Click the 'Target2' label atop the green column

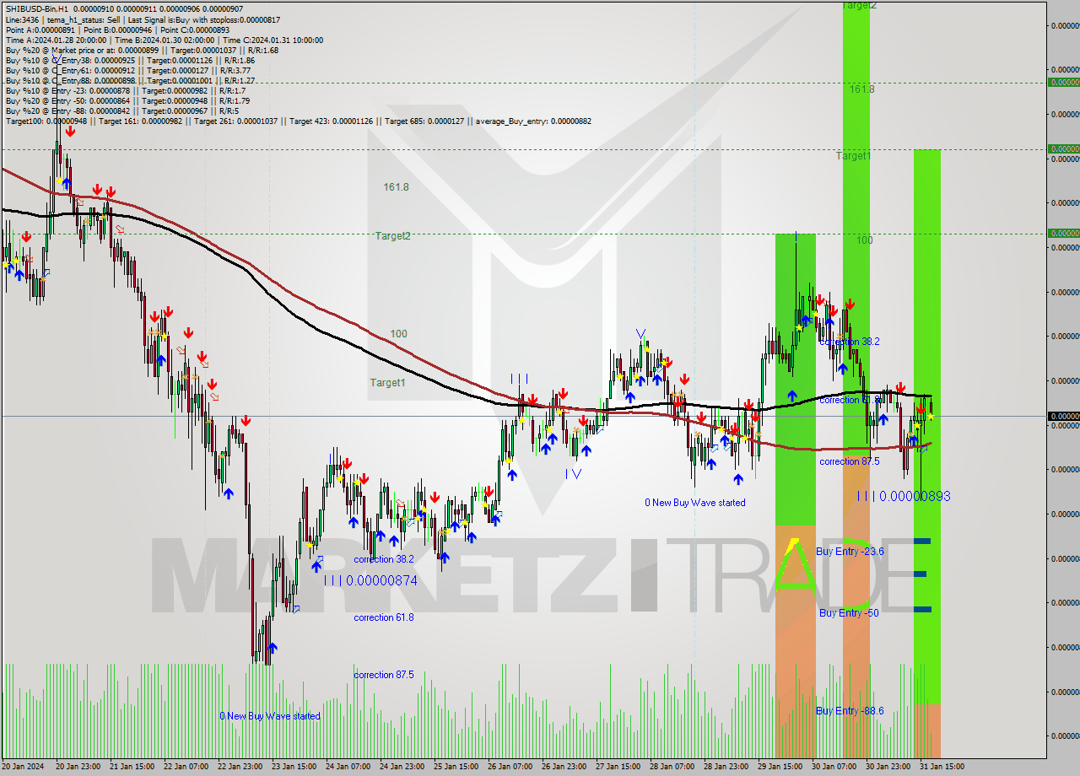(859, 5)
